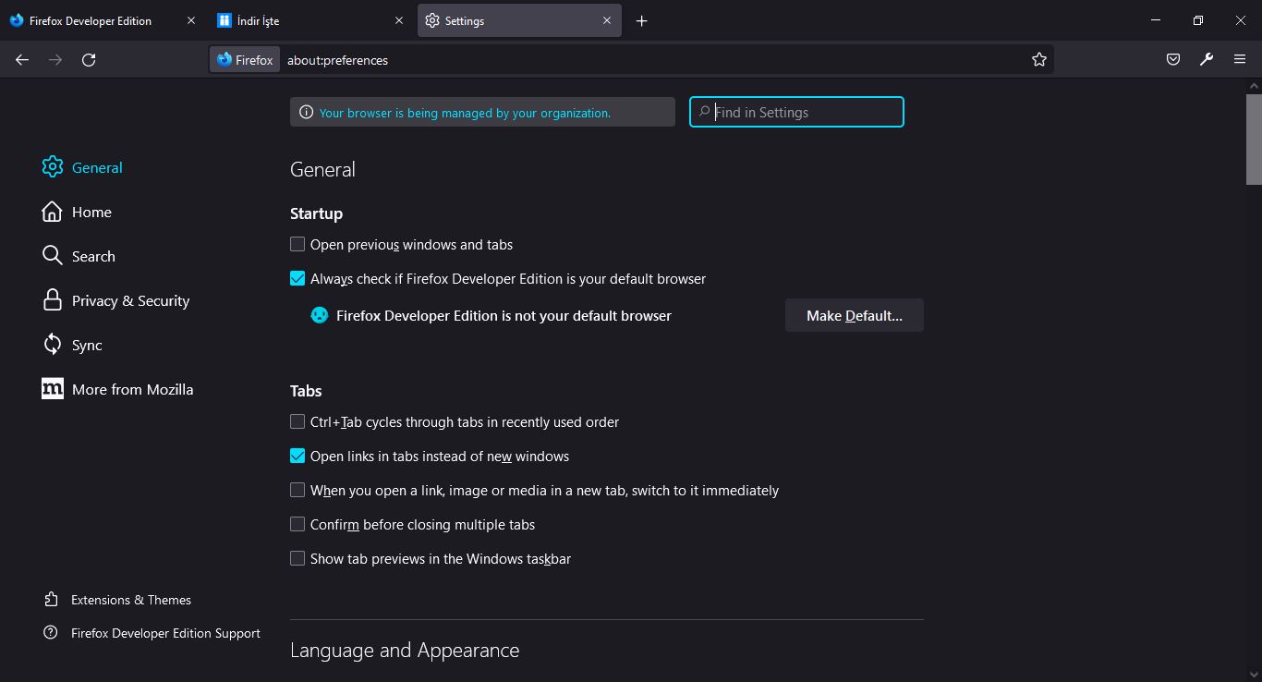Screen dimensions: 1262x682
Task: Click the scrollbar up arrow
Action: point(1254,86)
